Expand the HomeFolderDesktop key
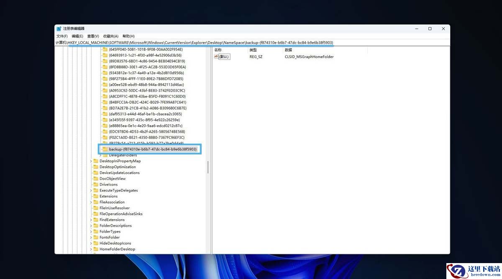Image resolution: width=502 pixels, height=279 pixels. click(91, 249)
